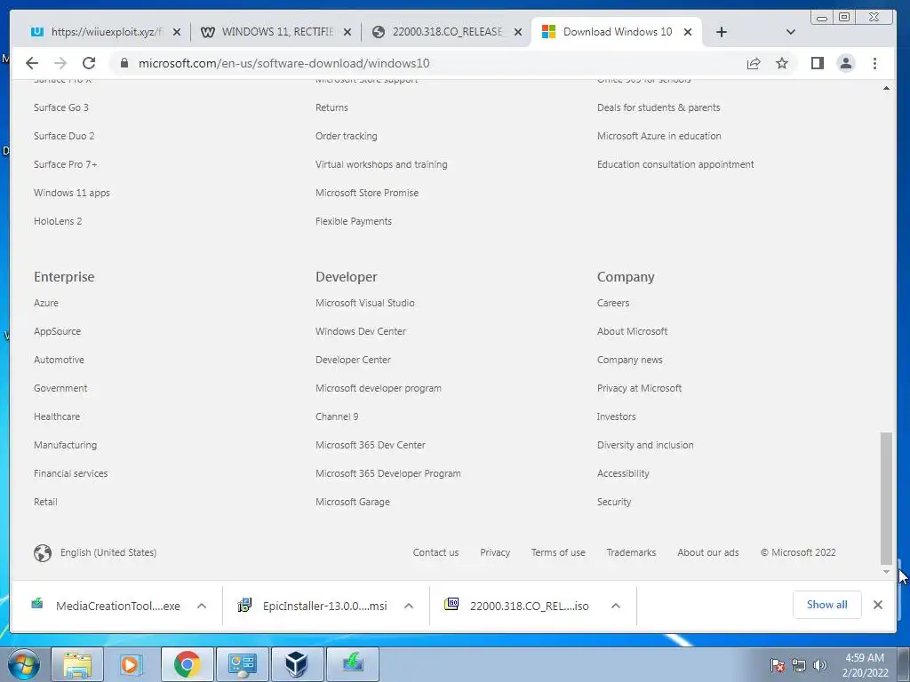
Task: Open the installer taskbar icon with green arrow
Action: coord(352,664)
